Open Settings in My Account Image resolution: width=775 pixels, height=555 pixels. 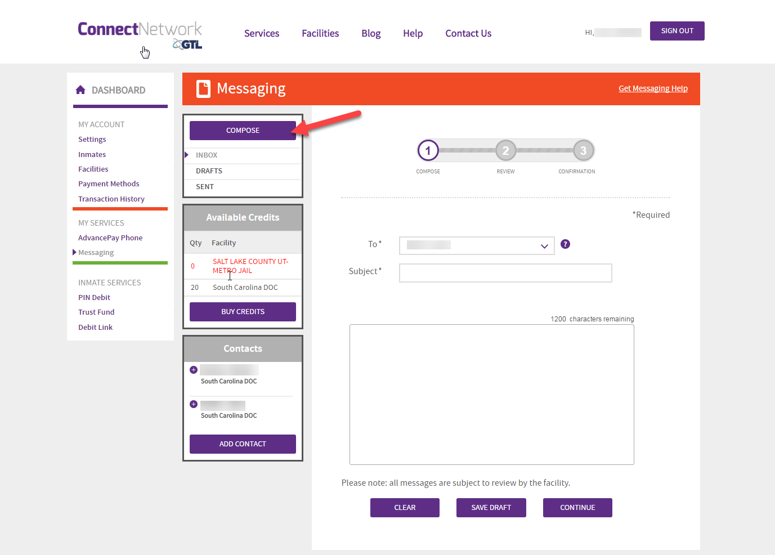tap(92, 140)
